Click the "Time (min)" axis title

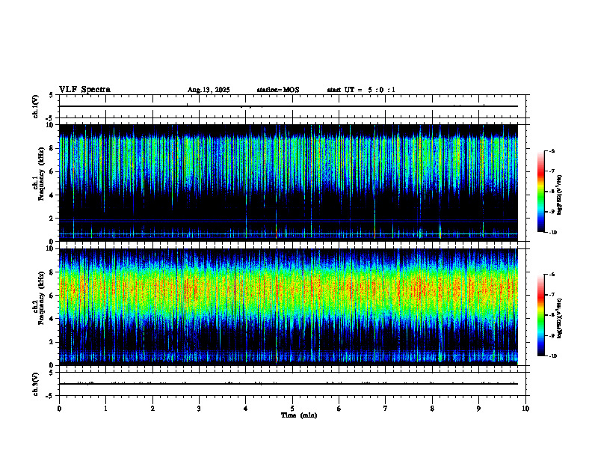299,415
